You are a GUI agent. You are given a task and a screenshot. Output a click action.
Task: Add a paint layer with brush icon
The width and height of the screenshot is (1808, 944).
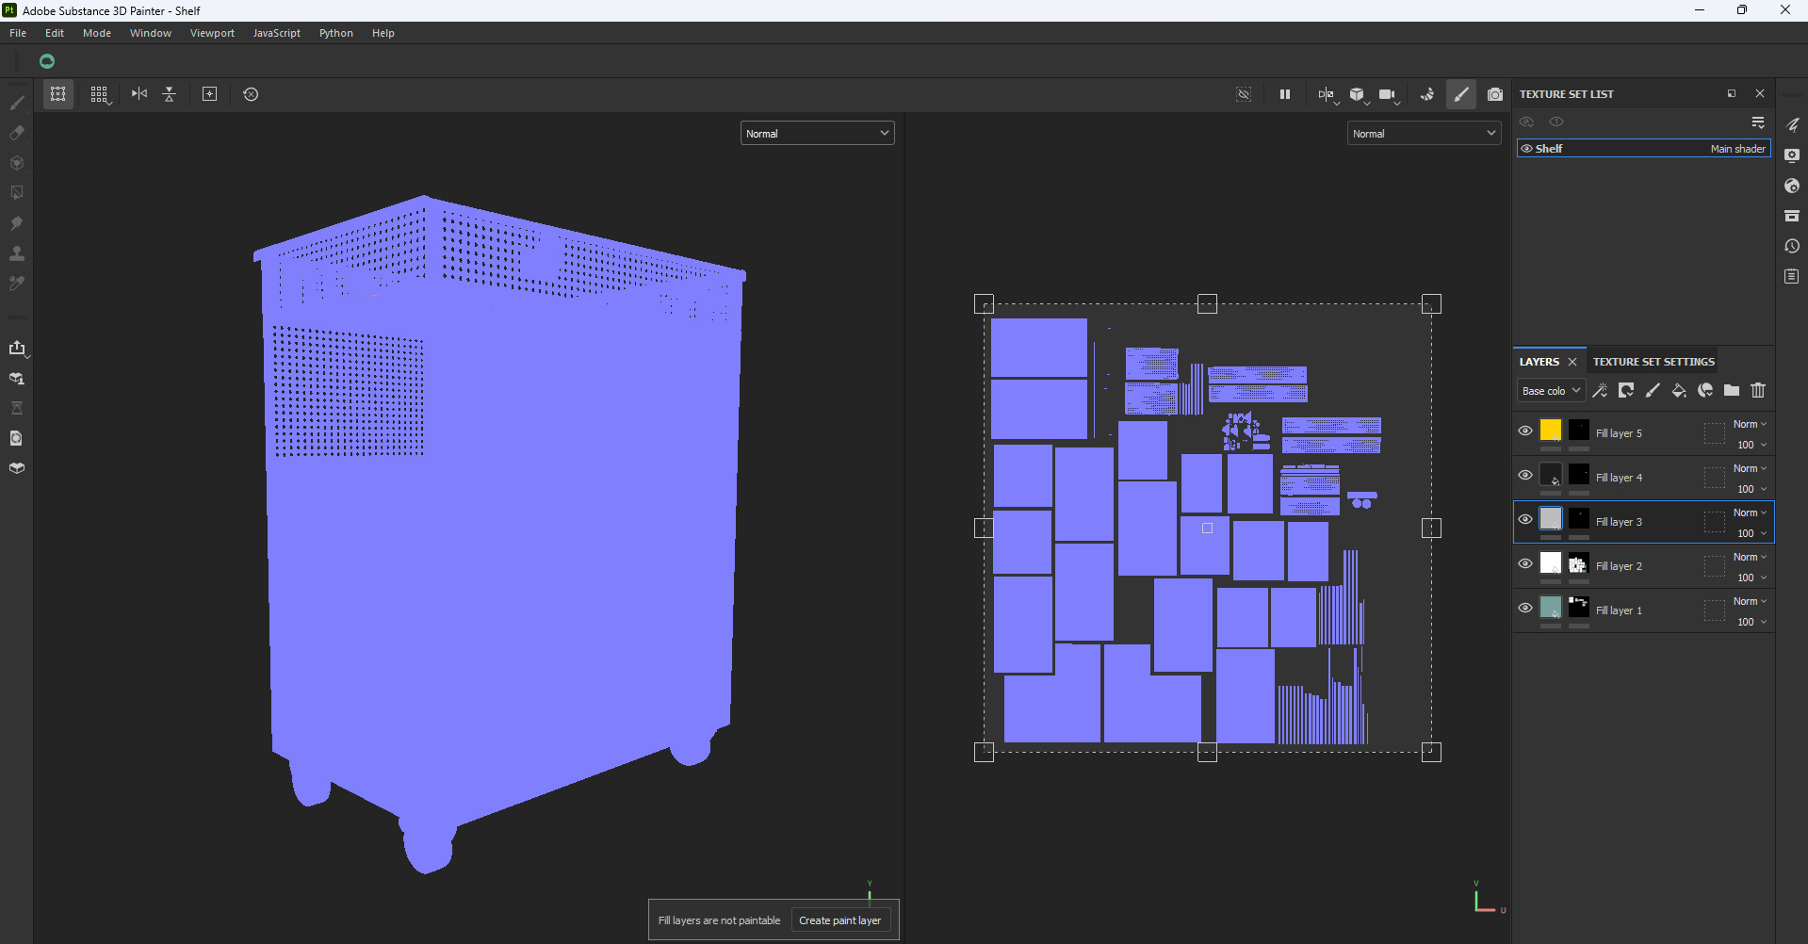point(1653,390)
